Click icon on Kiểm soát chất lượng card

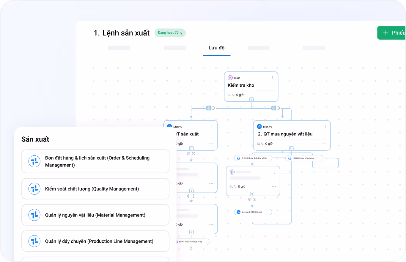pos(34,189)
